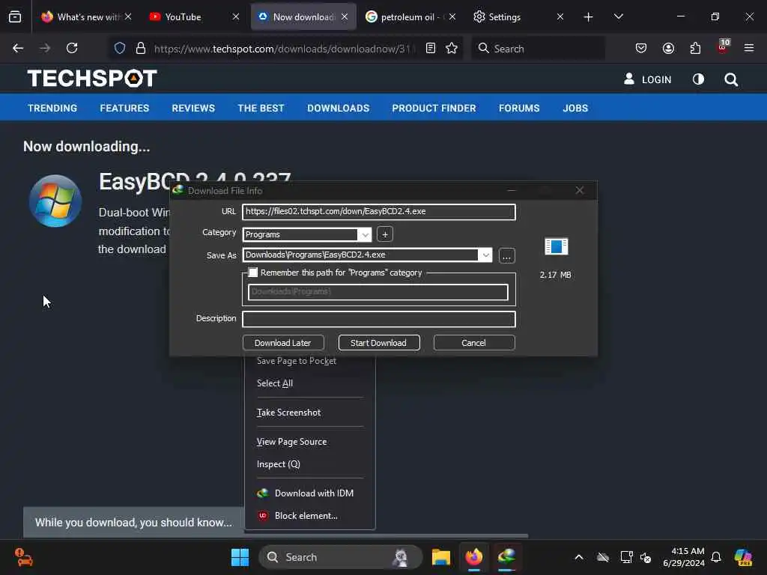
Task: Switch to the What's new with Firefox tab
Action: tap(86, 16)
